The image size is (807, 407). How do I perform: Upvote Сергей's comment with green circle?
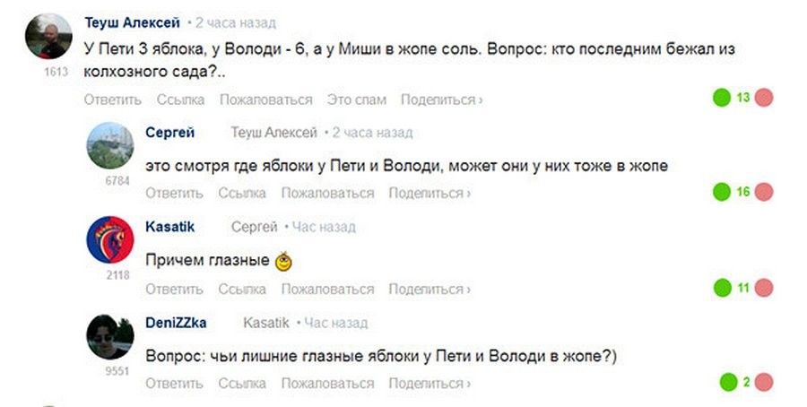tap(721, 191)
